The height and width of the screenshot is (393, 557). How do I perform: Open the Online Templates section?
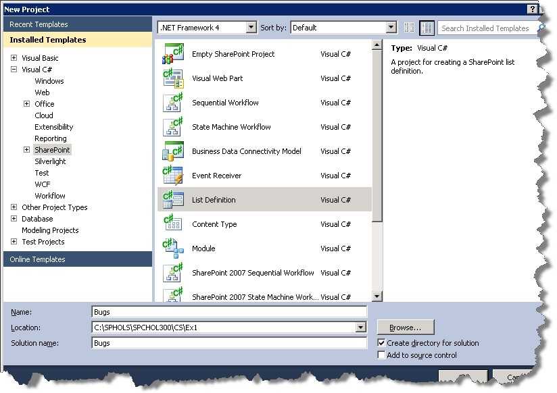(x=78, y=259)
